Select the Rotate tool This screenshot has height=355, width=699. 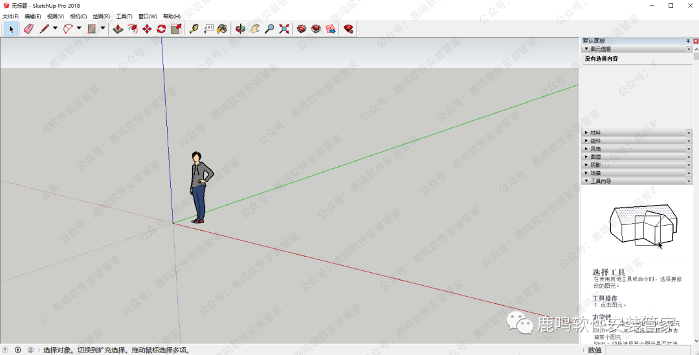[161, 28]
